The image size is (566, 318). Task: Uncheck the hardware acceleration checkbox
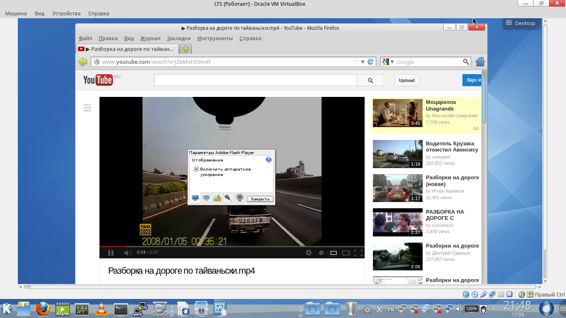pyautogui.click(x=196, y=169)
